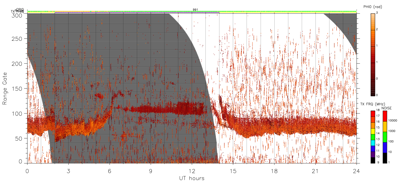Click the green NOISE swatch between 100 and 1000
Image resolution: width=401 pixels, height=185 pixels.
click(x=384, y=137)
